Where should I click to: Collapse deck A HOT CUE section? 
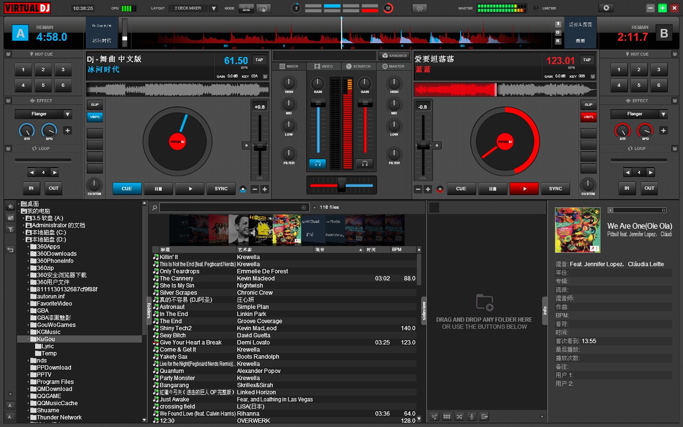(x=8, y=54)
